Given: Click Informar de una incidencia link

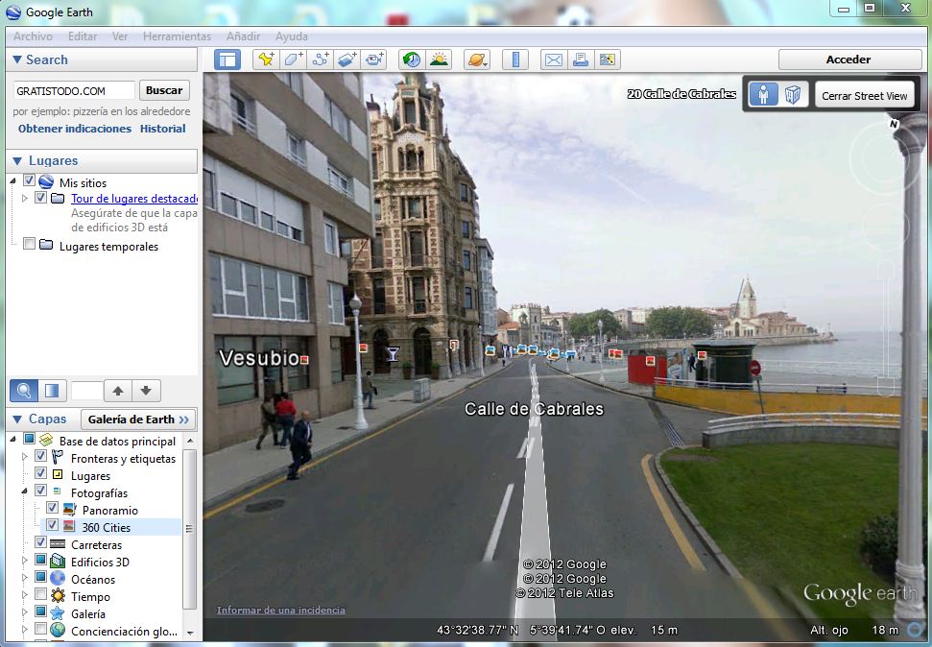Looking at the screenshot, I should (x=280, y=611).
